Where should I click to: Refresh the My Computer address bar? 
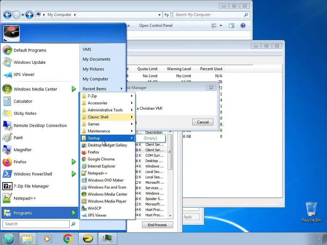(167, 15)
